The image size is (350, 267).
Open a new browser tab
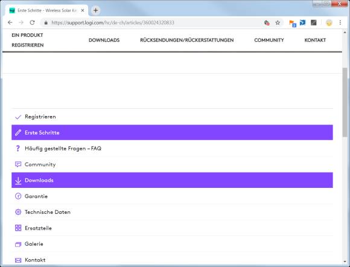[x=95, y=10]
